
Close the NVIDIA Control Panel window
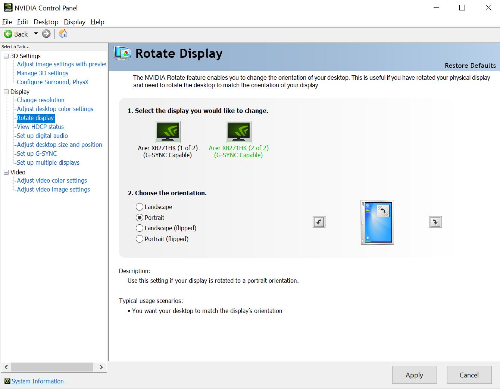[x=488, y=7]
